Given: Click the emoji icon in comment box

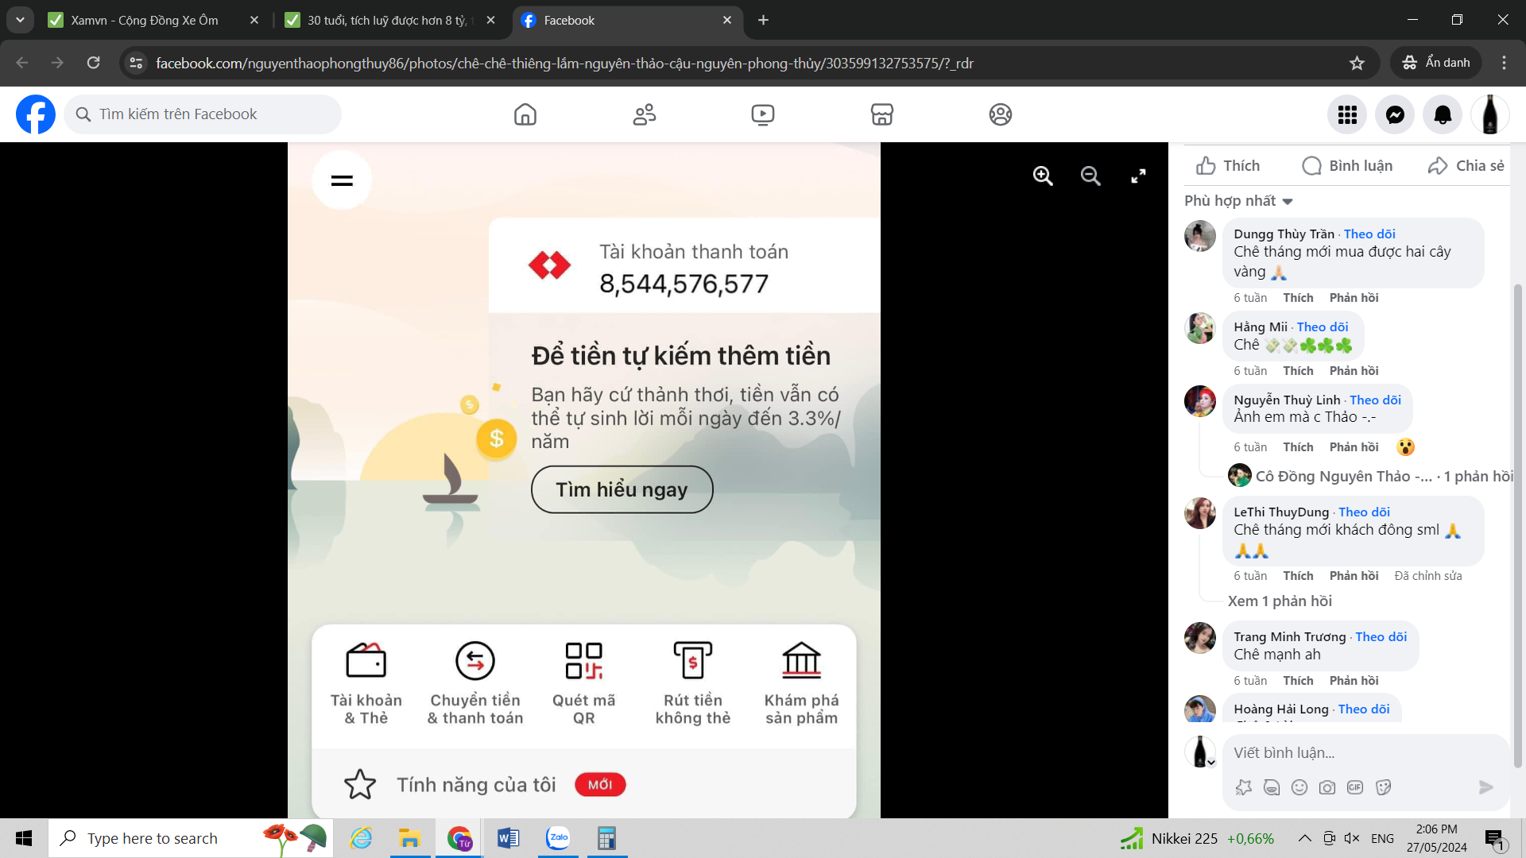Looking at the screenshot, I should coord(1299,787).
